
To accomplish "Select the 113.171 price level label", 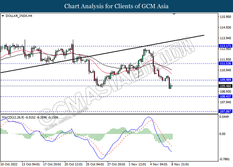I will [x=225, y=46].
